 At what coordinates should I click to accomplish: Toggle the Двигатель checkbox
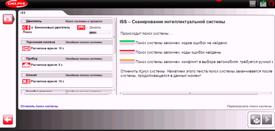(23, 21)
